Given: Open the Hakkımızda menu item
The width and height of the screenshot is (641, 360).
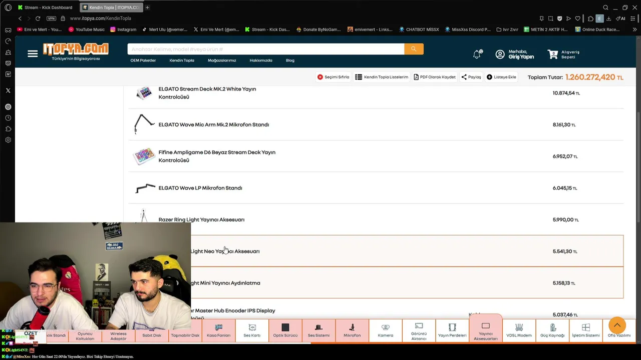Looking at the screenshot, I should click(261, 60).
